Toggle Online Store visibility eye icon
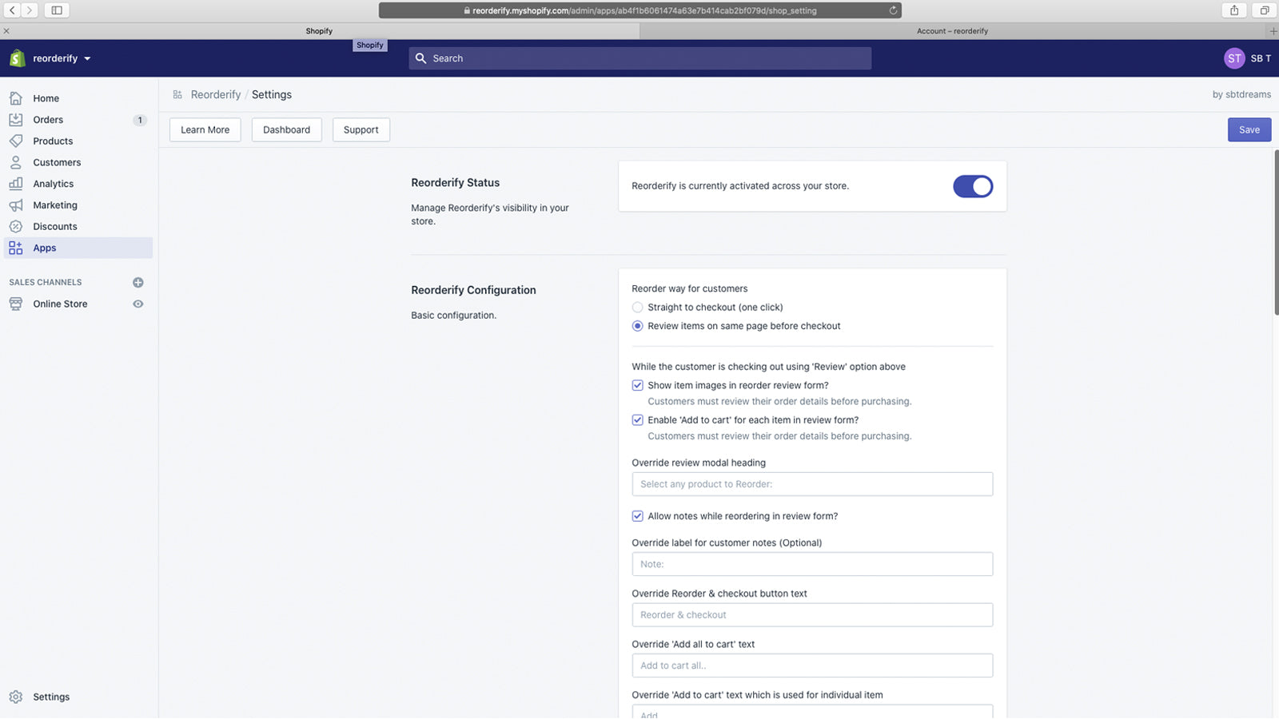Image resolution: width=1279 pixels, height=719 pixels. tap(137, 304)
